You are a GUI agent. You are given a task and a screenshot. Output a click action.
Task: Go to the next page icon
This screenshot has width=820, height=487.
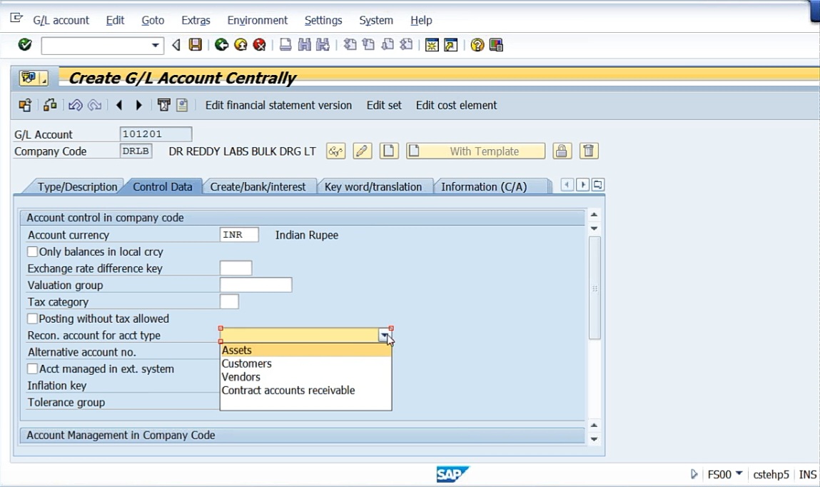388,45
